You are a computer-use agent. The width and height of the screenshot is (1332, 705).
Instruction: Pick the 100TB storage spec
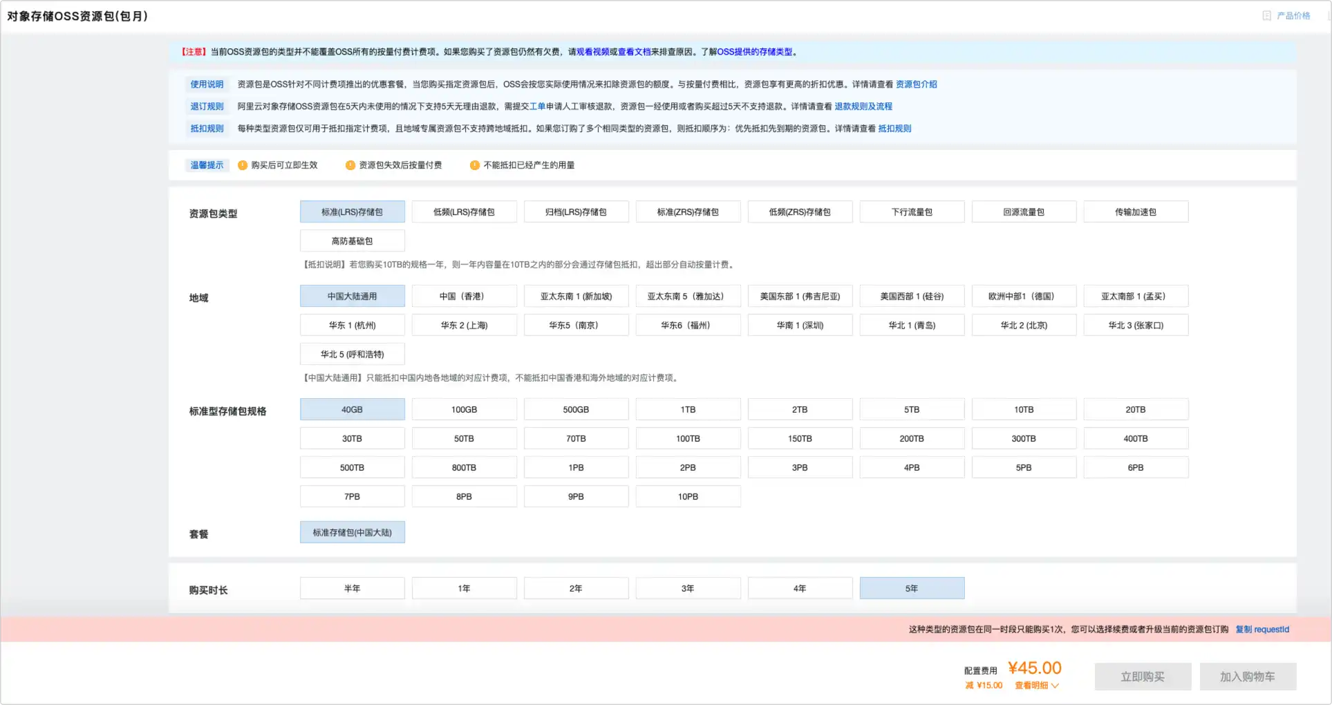pyautogui.click(x=688, y=439)
